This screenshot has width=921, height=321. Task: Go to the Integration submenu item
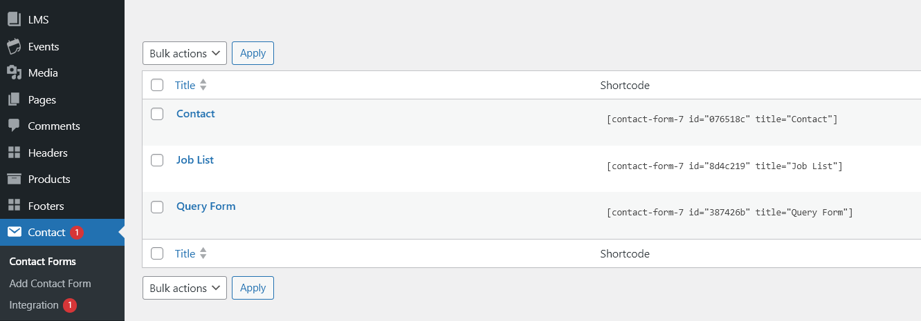pos(34,304)
